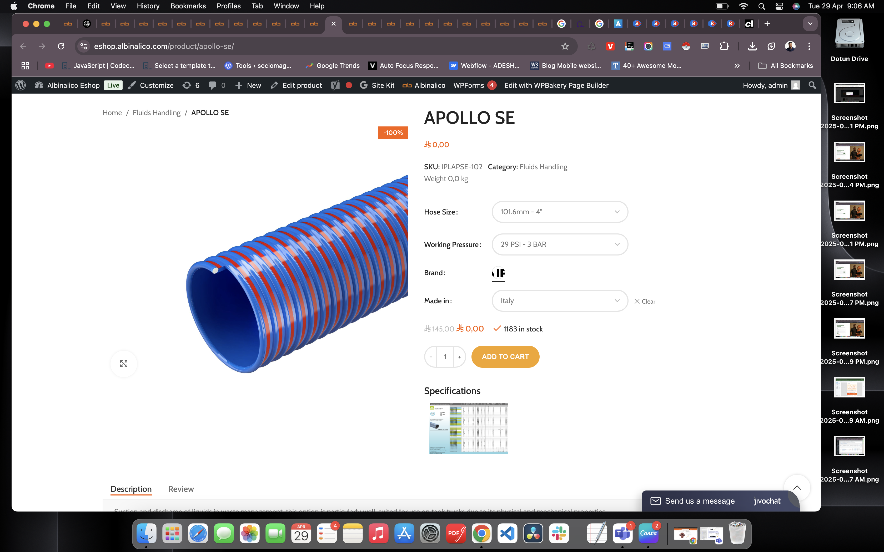The image size is (884, 552).
Task: Open the Chrome extensions puzzle icon
Action: 724,46
